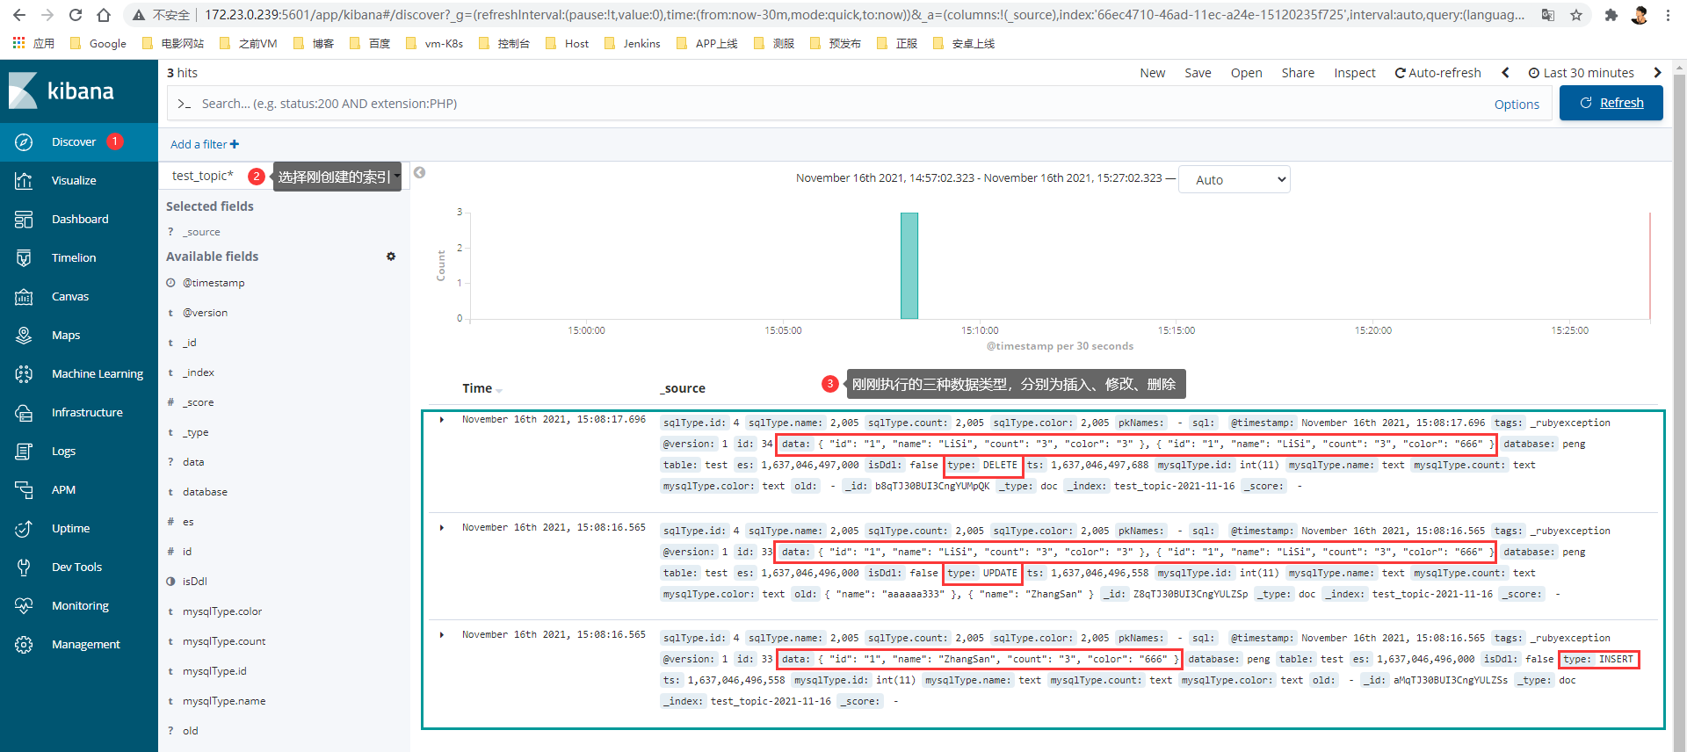The image size is (1687, 752).
Task: Select the @timestamp field
Action: tap(214, 283)
